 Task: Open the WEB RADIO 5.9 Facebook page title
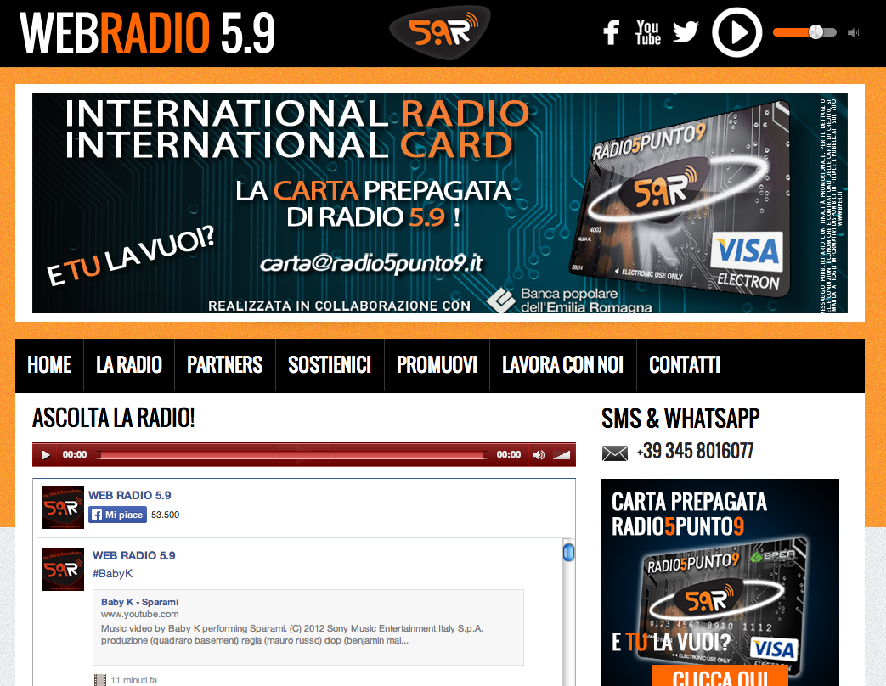coord(129,495)
